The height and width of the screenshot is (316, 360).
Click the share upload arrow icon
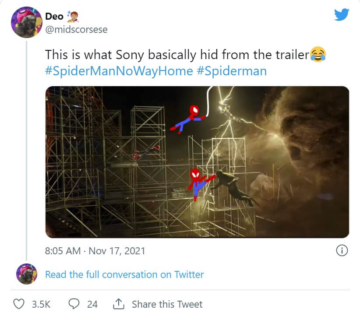pyautogui.click(x=118, y=304)
